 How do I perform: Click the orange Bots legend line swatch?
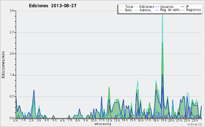[x=121, y=10]
